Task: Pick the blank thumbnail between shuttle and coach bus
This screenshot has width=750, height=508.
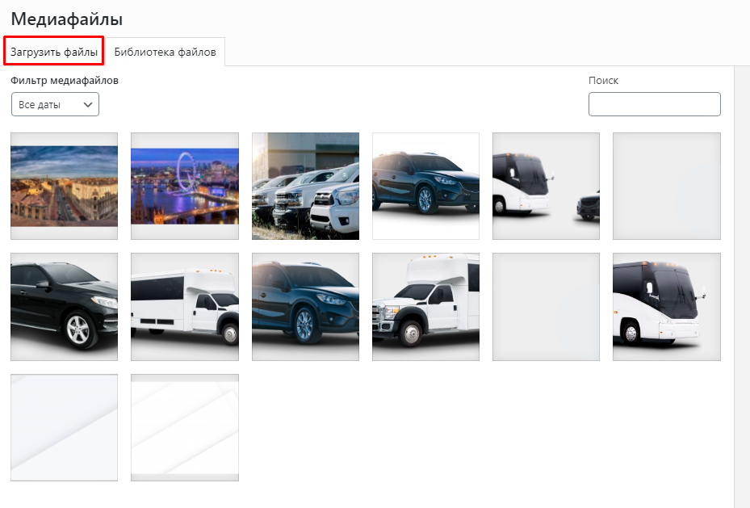Action: pyautogui.click(x=546, y=307)
